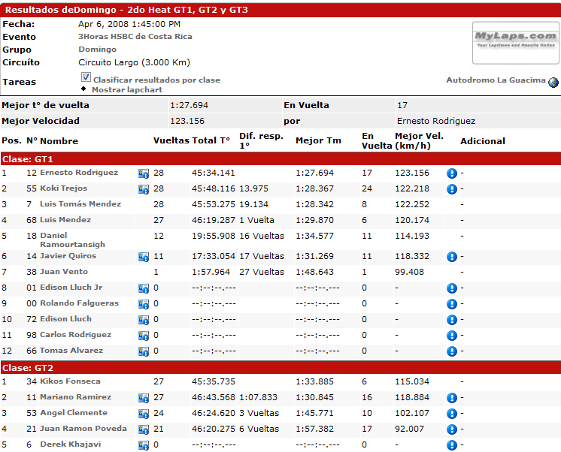Open Luis Mendez driver link

pos(65,220)
